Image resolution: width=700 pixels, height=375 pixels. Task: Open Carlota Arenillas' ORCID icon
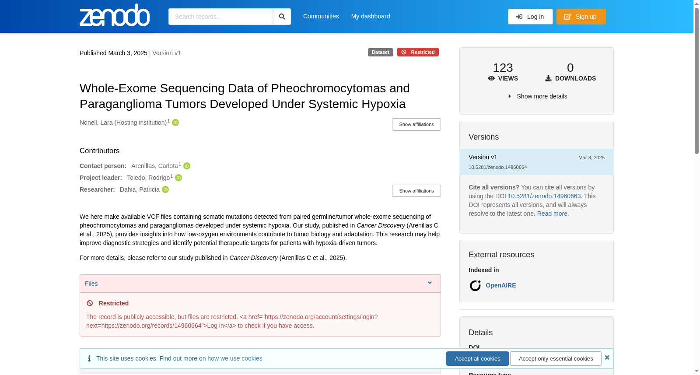point(187,166)
